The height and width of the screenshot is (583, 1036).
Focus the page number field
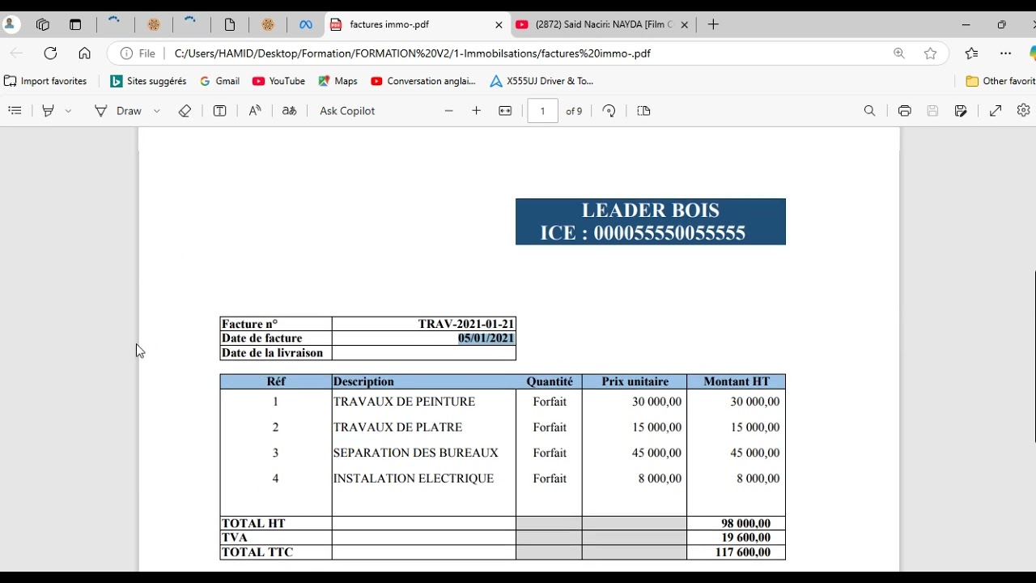[543, 111]
